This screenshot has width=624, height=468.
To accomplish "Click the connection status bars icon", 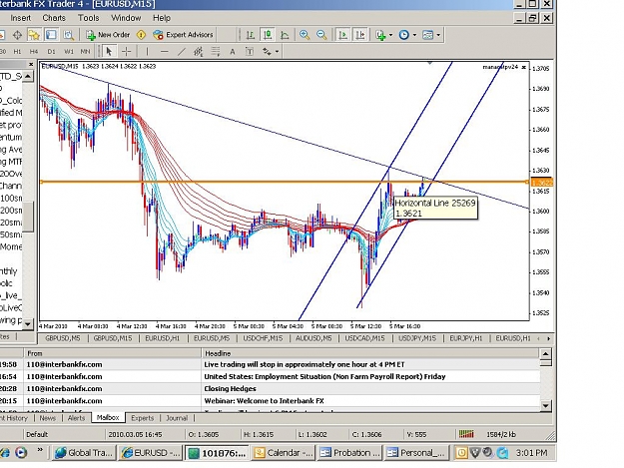I will coord(466,434).
